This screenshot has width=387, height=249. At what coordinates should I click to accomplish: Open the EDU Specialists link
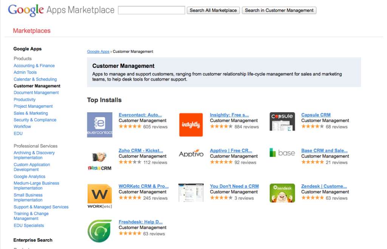(x=29, y=225)
